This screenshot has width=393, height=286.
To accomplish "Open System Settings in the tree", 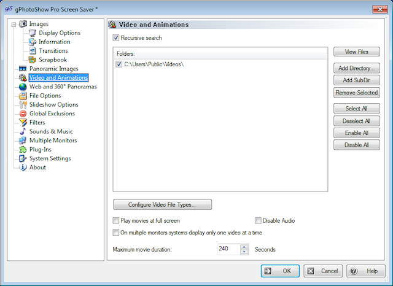I will pos(50,158).
